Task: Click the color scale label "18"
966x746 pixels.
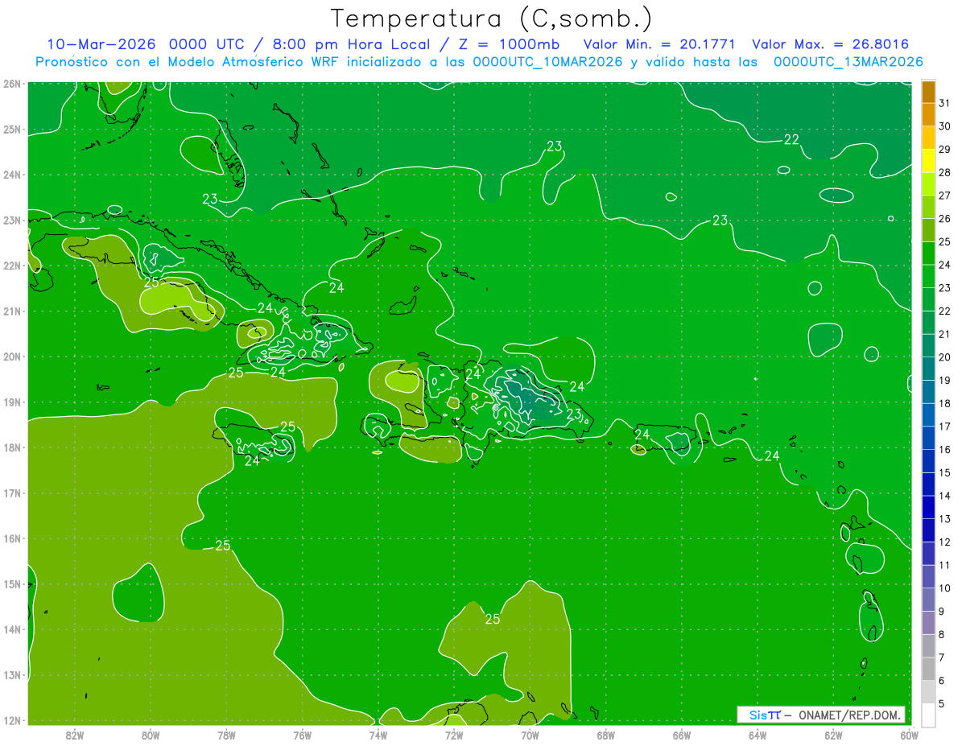Action: click(945, 403)
